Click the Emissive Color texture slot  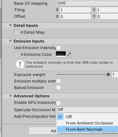[x=17, y=54]
